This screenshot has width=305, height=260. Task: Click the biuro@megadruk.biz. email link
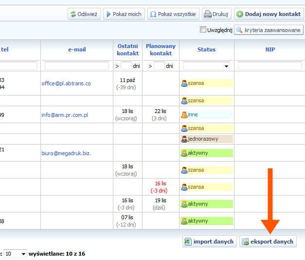[66, 153]
